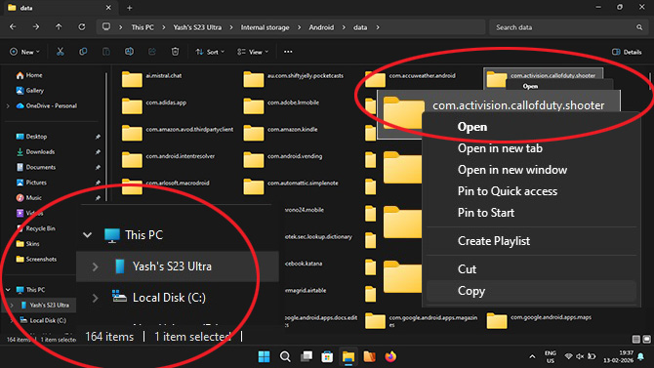Click the chevron after Internal storage breadcrumb
The image size is (654, 368).
(299, 27)
